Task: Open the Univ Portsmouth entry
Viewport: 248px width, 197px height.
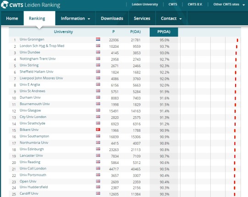Action: pos(33,175)
